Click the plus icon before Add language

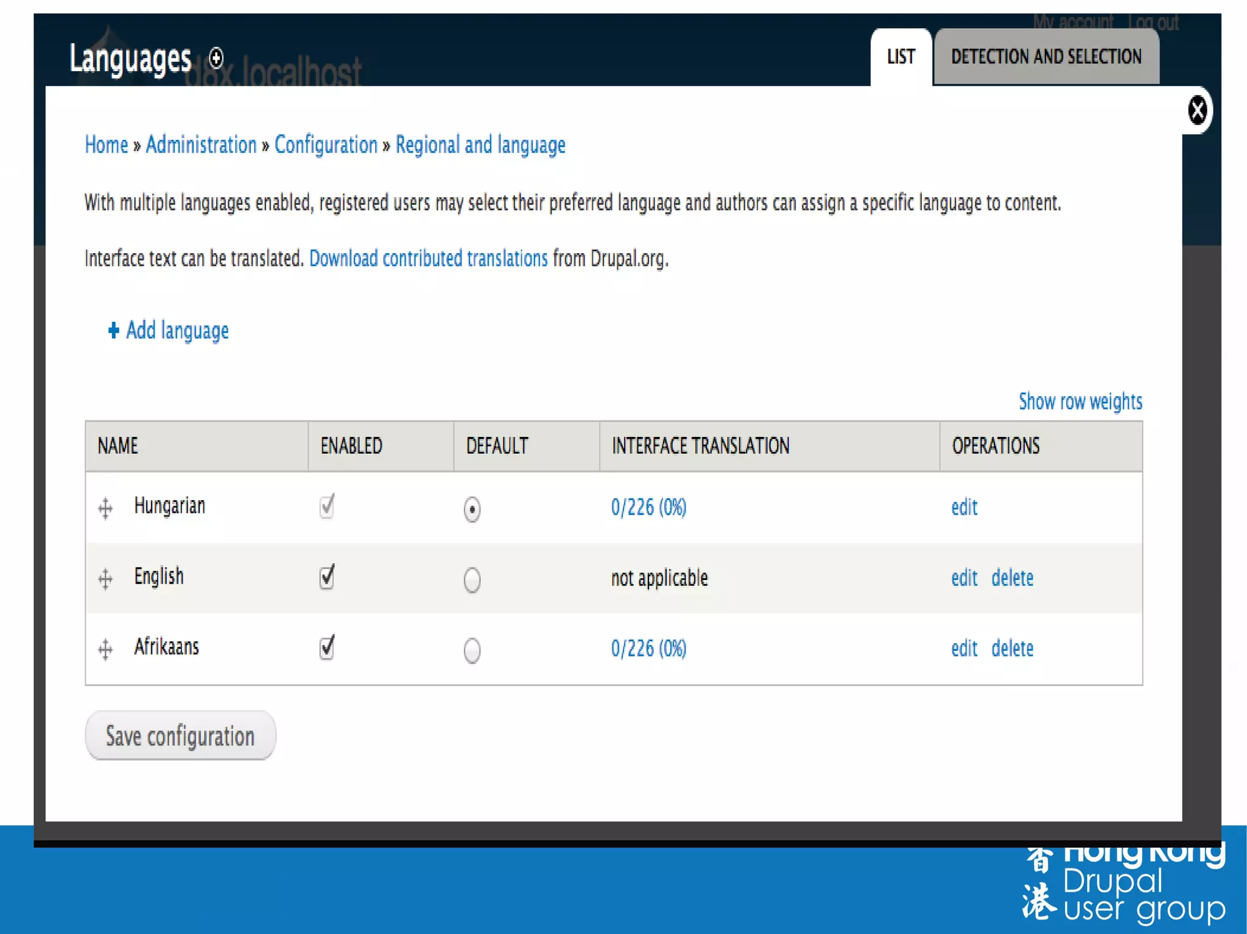(113, 330)
